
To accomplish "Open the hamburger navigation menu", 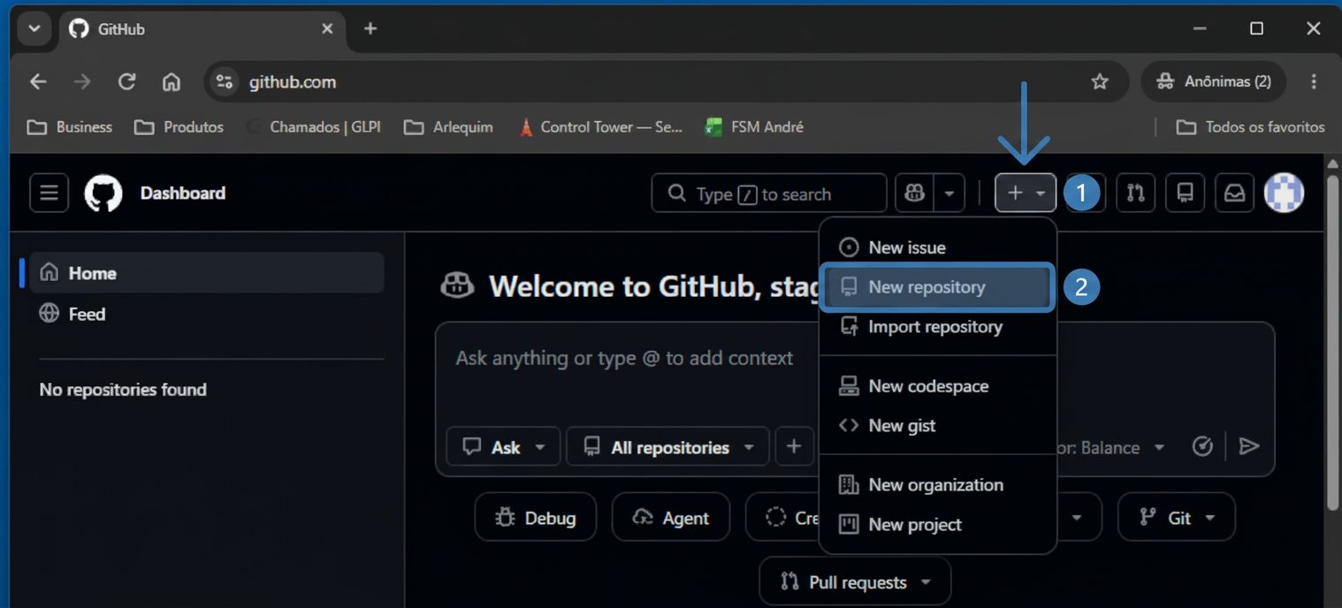I will [49, 193].
